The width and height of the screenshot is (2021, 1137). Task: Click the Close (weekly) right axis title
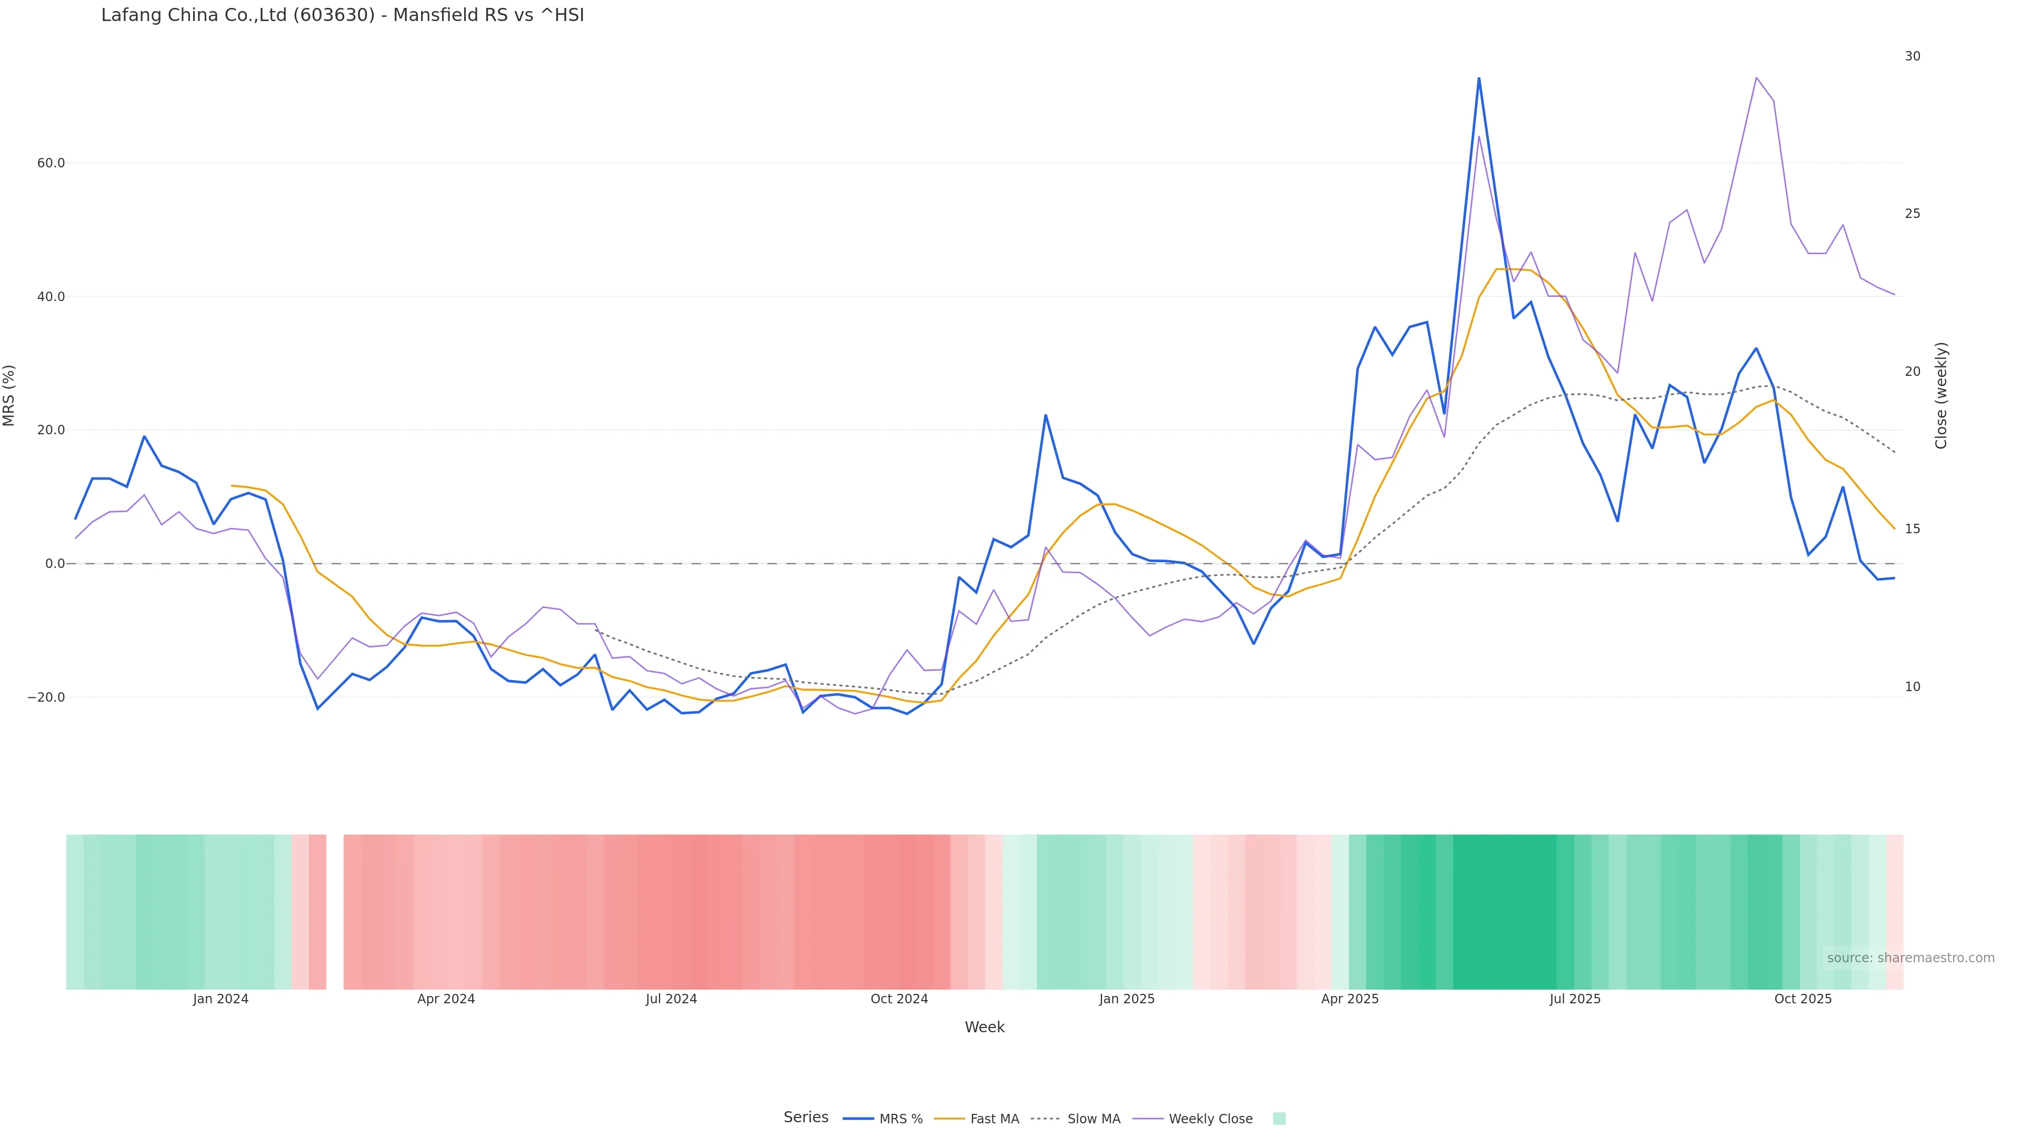tap(1941, 395)
